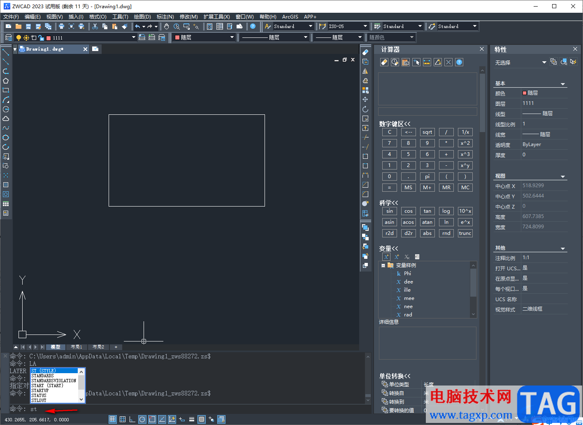Toggle Snap mode in status bar

pyautogui.click(x=112, y=419)
